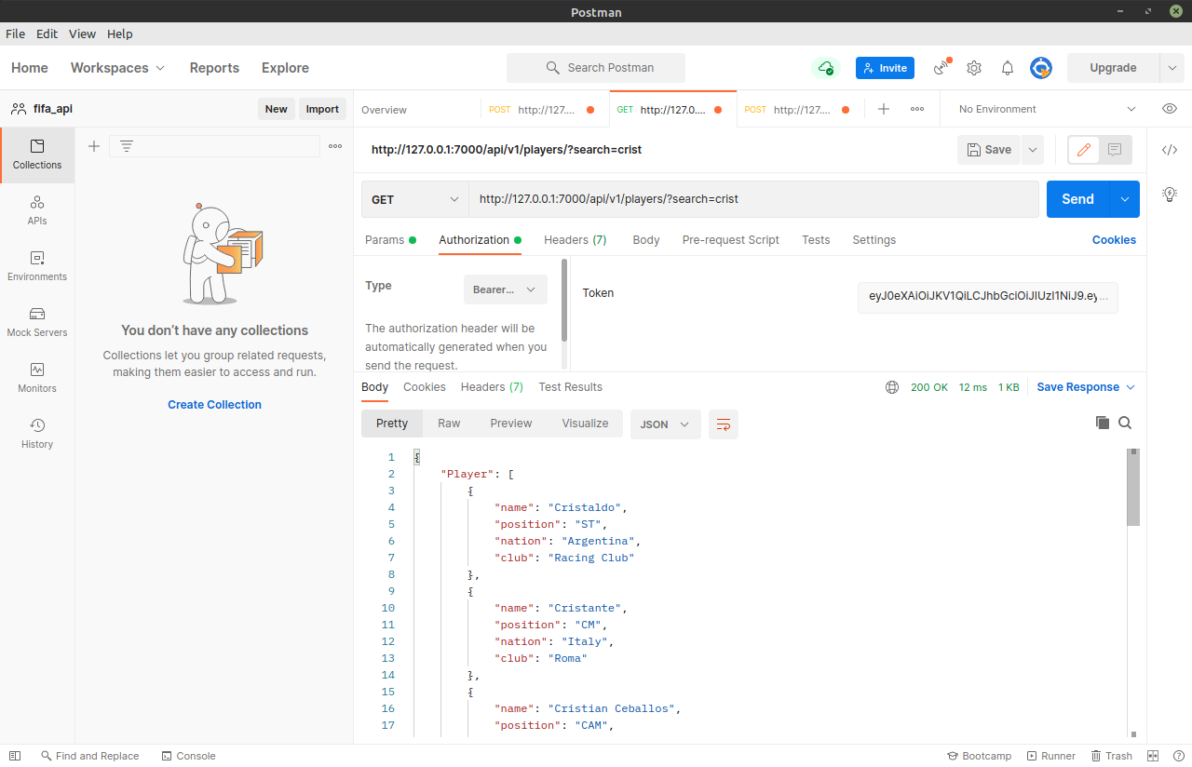Click the Invite button
The height and width of the screenshot is (767, 1192).
click(x=885, y=68)
